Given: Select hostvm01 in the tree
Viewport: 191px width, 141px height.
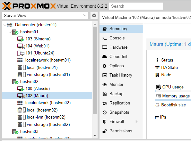Looking at the screenshot, I should (x=29, y=32).
